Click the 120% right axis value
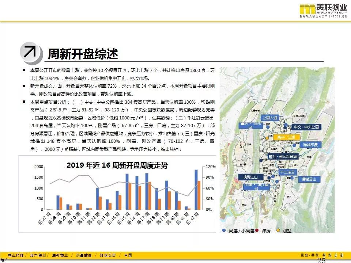 point(211,167)
